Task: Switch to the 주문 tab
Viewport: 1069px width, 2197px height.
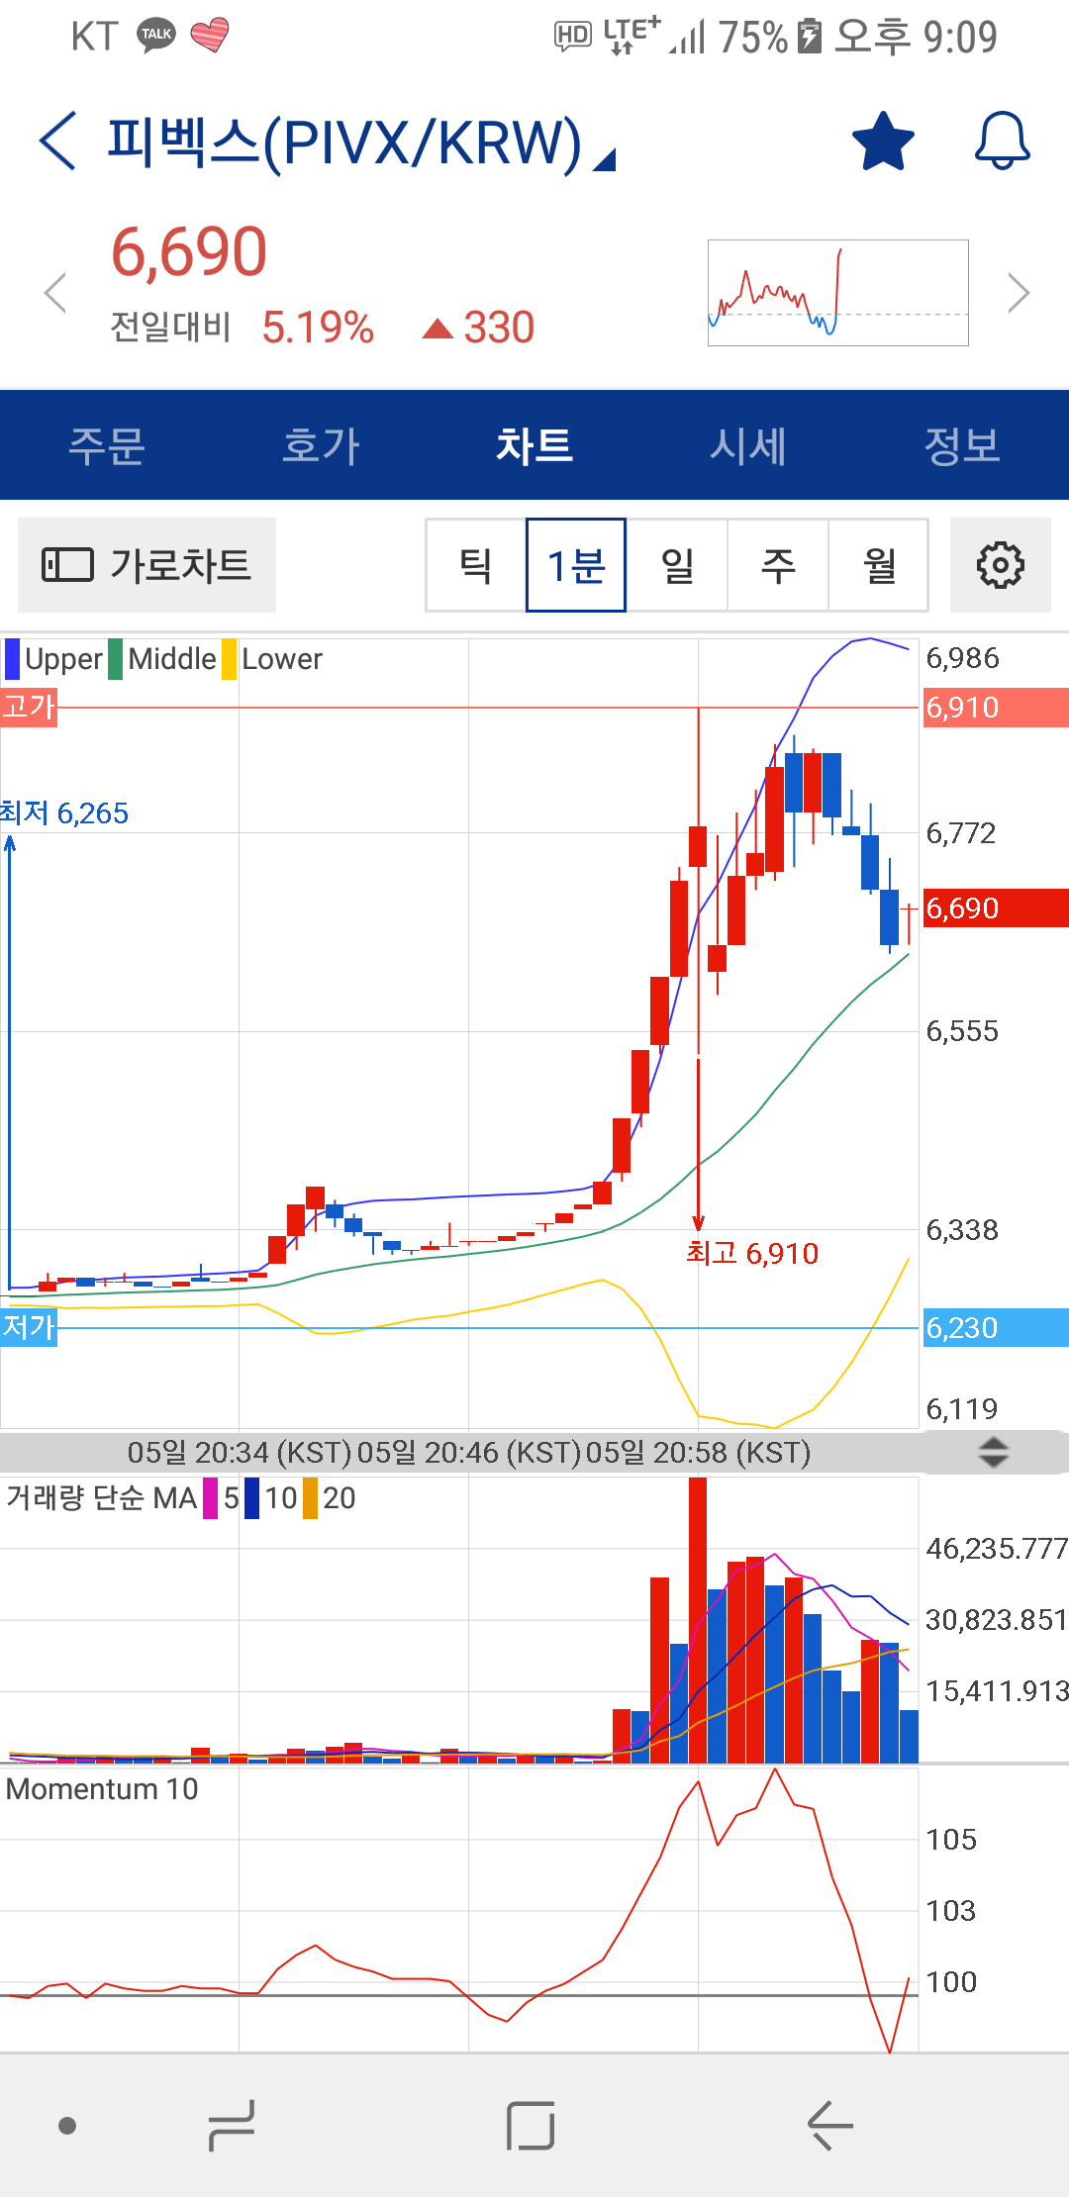Action: pyautogui.click(x=107, y=445)
